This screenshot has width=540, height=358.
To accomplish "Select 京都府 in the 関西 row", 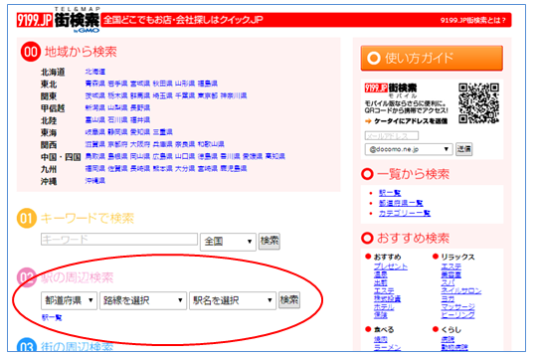I will click(117, 144).
